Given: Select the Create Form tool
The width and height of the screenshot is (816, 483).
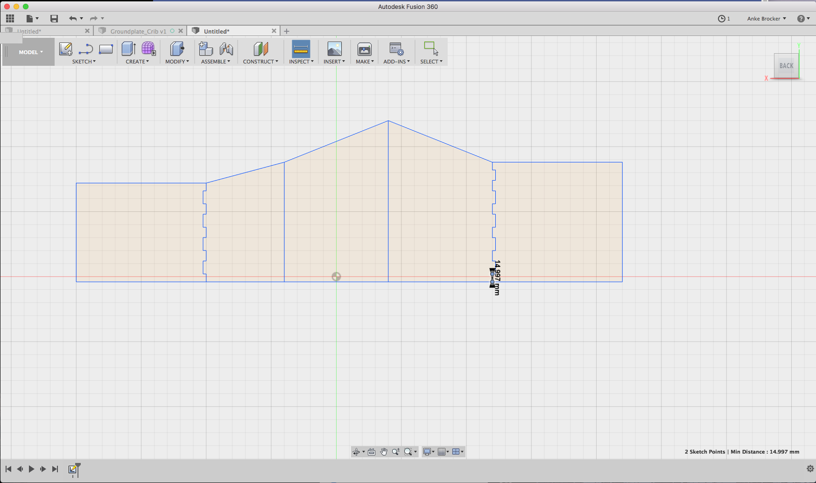Looking at the screenshot, I should tap(148, 49).
